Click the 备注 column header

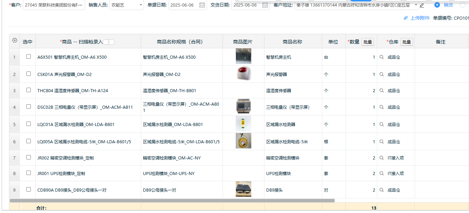tap(441, 42)
